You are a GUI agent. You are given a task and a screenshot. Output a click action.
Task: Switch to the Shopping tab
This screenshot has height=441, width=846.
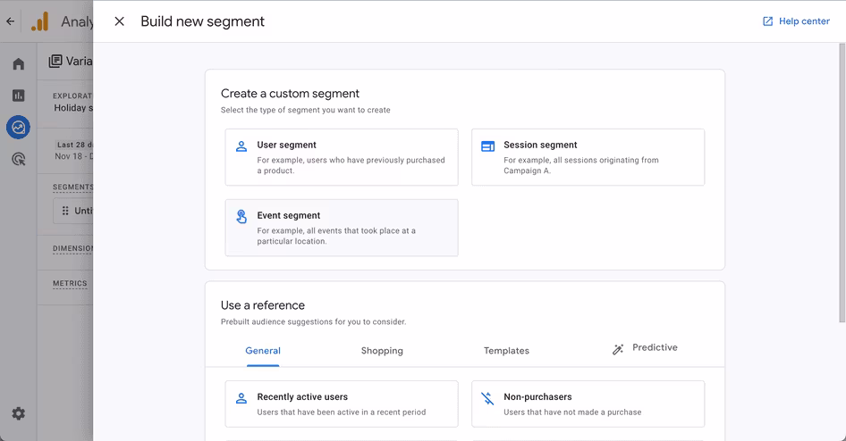[382, 351]
